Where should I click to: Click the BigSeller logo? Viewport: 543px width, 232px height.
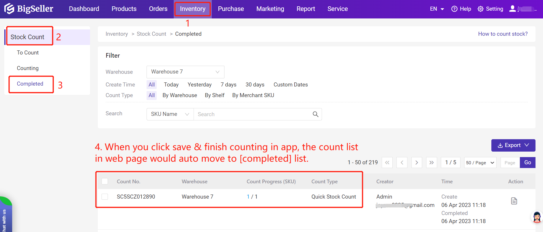[x=29, y=9]
